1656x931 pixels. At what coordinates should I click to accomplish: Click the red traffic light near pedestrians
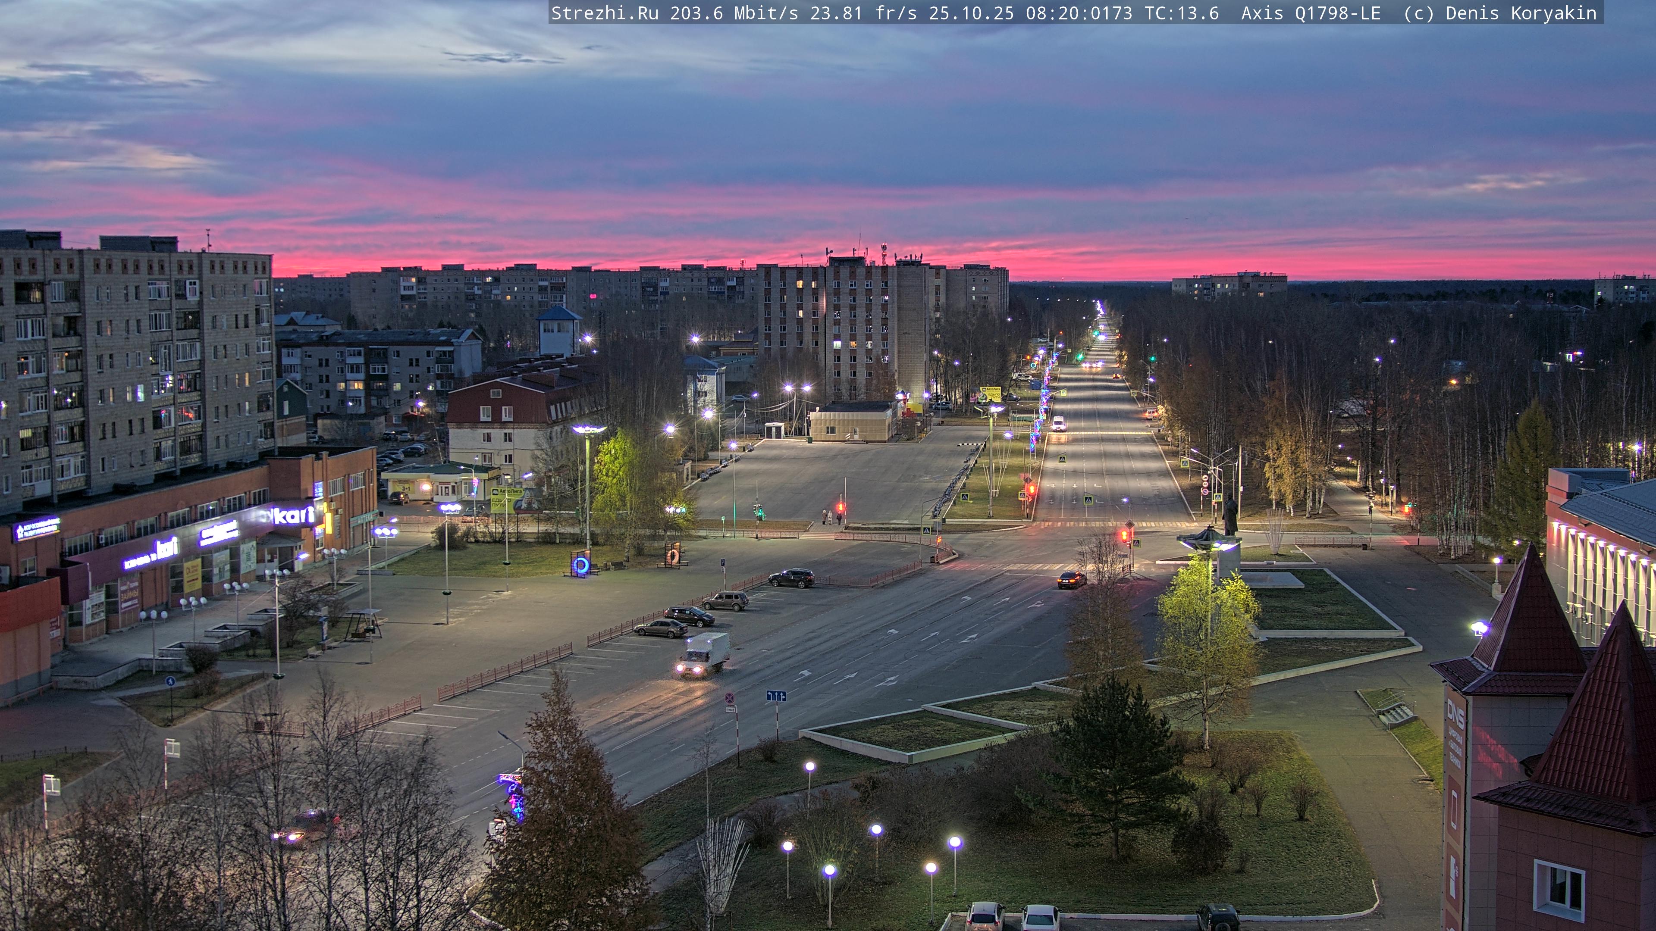[x=841, y=508]
